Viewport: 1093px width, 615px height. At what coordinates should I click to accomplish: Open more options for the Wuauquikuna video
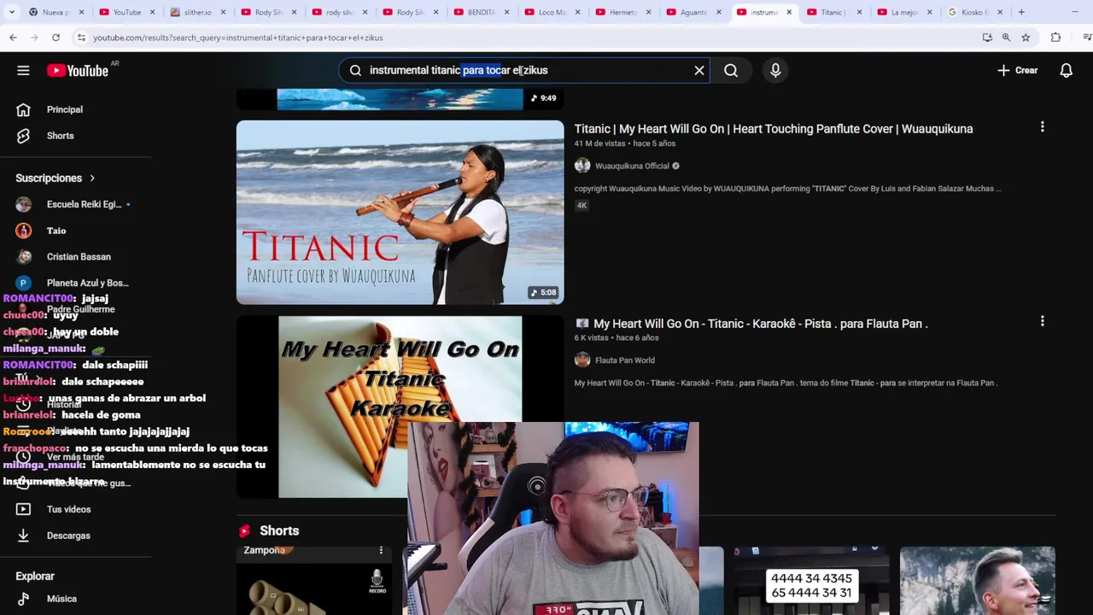(x=1042, y=127)
